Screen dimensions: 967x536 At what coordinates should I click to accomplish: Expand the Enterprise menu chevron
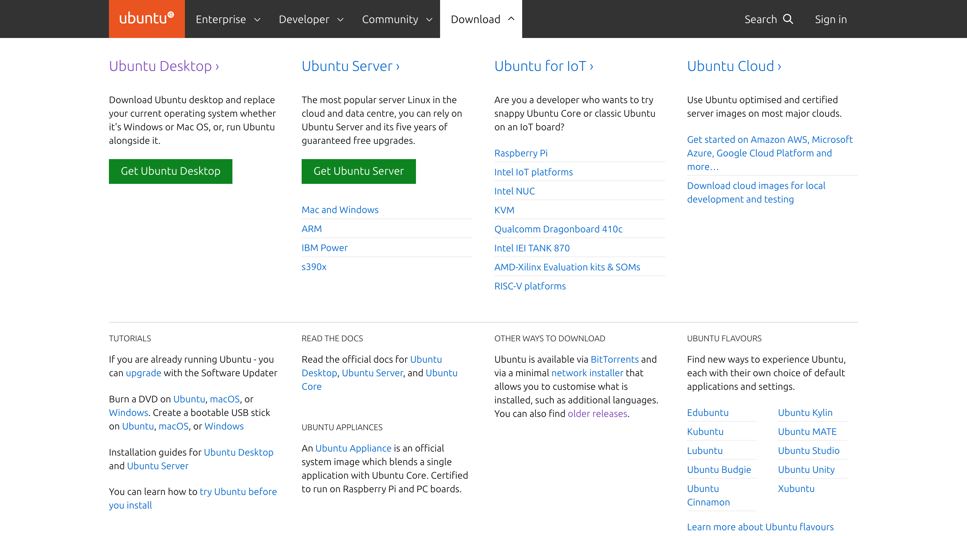[x=258, y=20]
